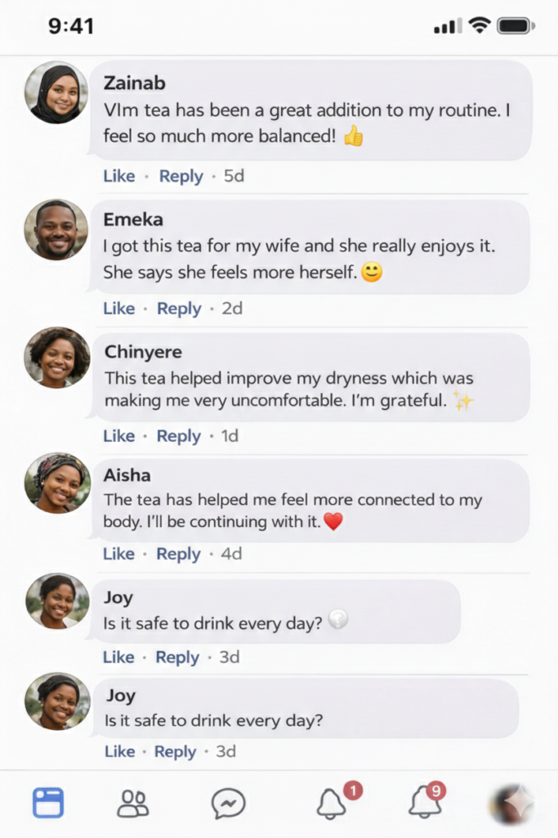Reply to Emeka's comment
Screen dimensions: 558x838
click(179, 309)
